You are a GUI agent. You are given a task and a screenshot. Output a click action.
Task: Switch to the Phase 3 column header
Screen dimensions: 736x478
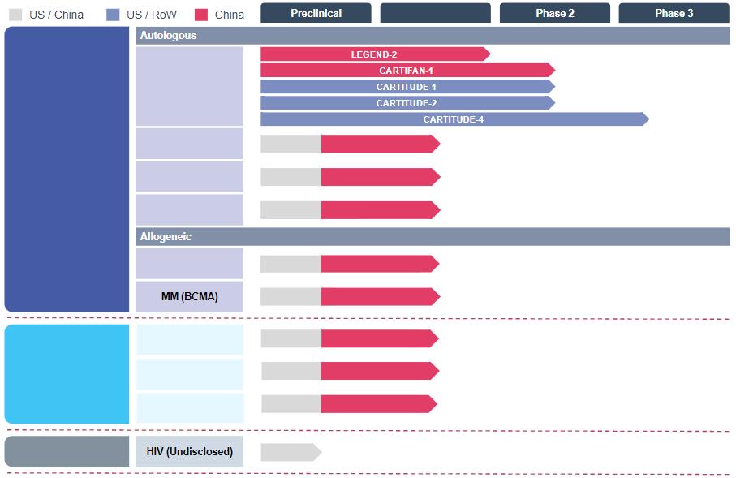[674, 13]
